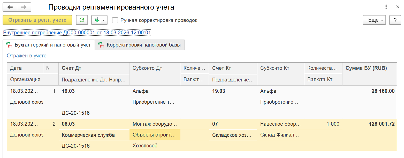Viewport: 404px width, 158px height.
Task: Go forward with the right arrow button
Action: pos(24,7)
